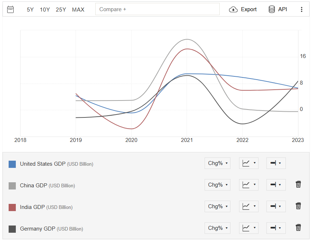Click the API database icon

pyautogui.click(x=271, y=9)
